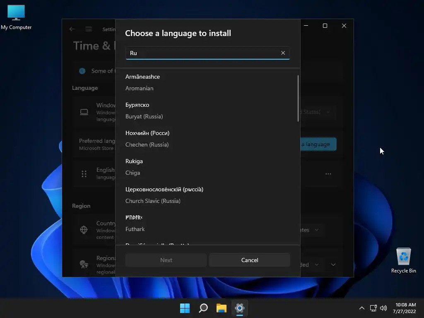This screenshot has width=424, height=318.
Task: Click Settings gear icon in taskbar
Action: click(240, 308)
